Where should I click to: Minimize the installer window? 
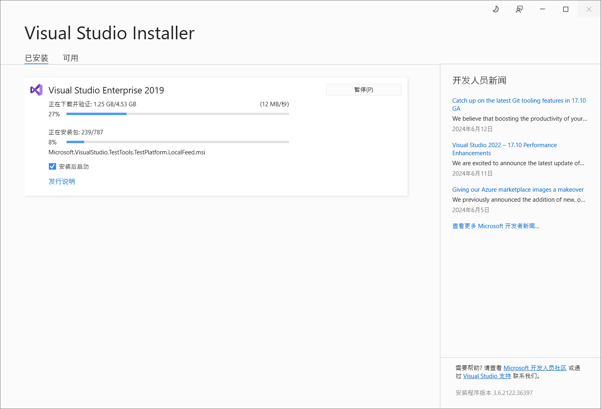coord(543,9)
